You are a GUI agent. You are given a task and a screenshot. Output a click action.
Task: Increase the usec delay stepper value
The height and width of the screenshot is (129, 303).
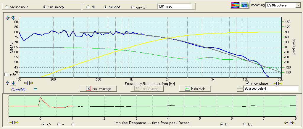[239, 87]
